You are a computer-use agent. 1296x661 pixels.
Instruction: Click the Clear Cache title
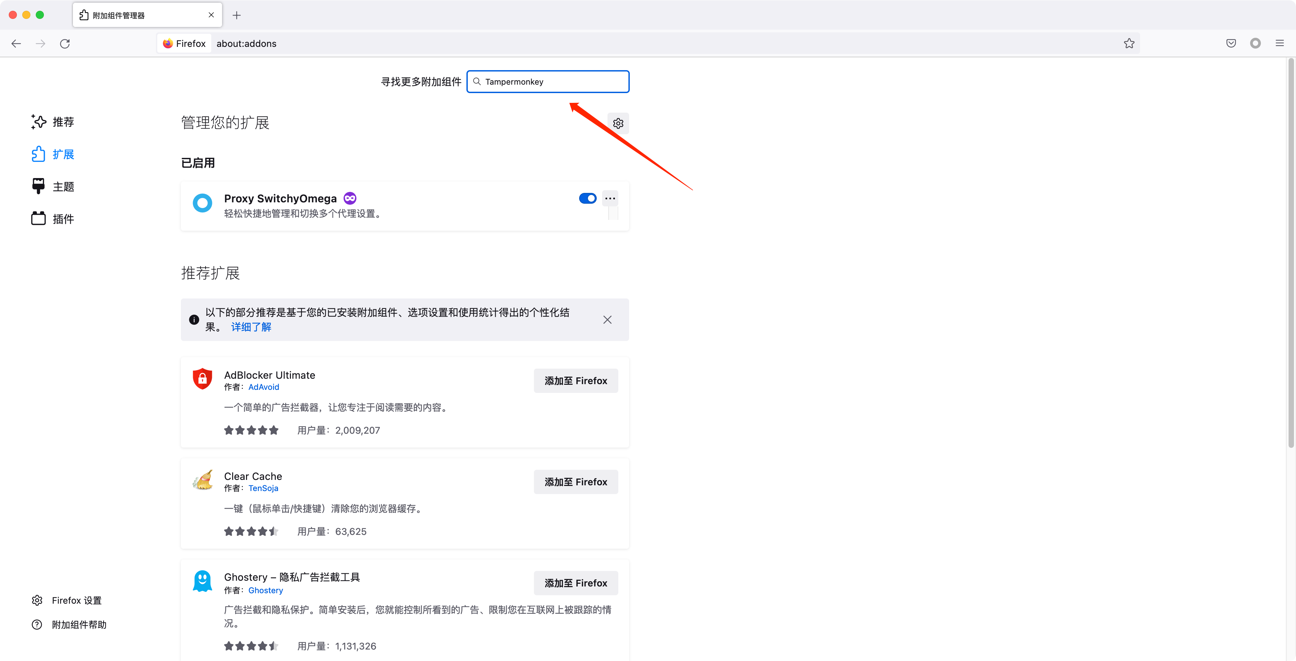click(253, 476)
